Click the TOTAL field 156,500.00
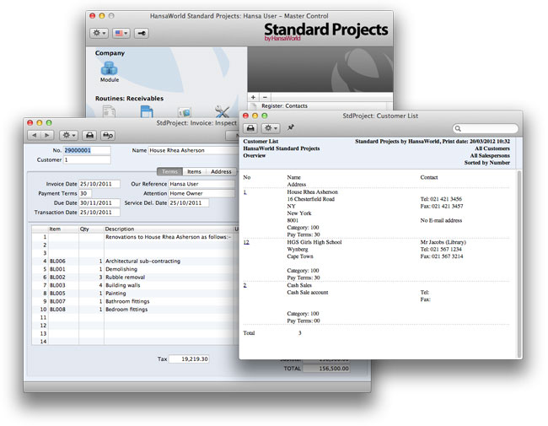This screenshot has width=548, height=426. pos(326,369)
